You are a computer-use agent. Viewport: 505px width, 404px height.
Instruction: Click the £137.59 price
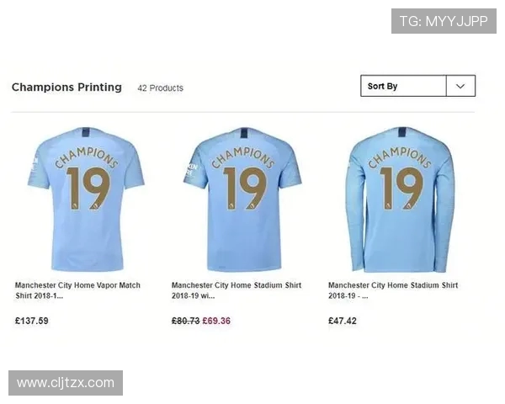pyautogui.click(x=32, y=321)
